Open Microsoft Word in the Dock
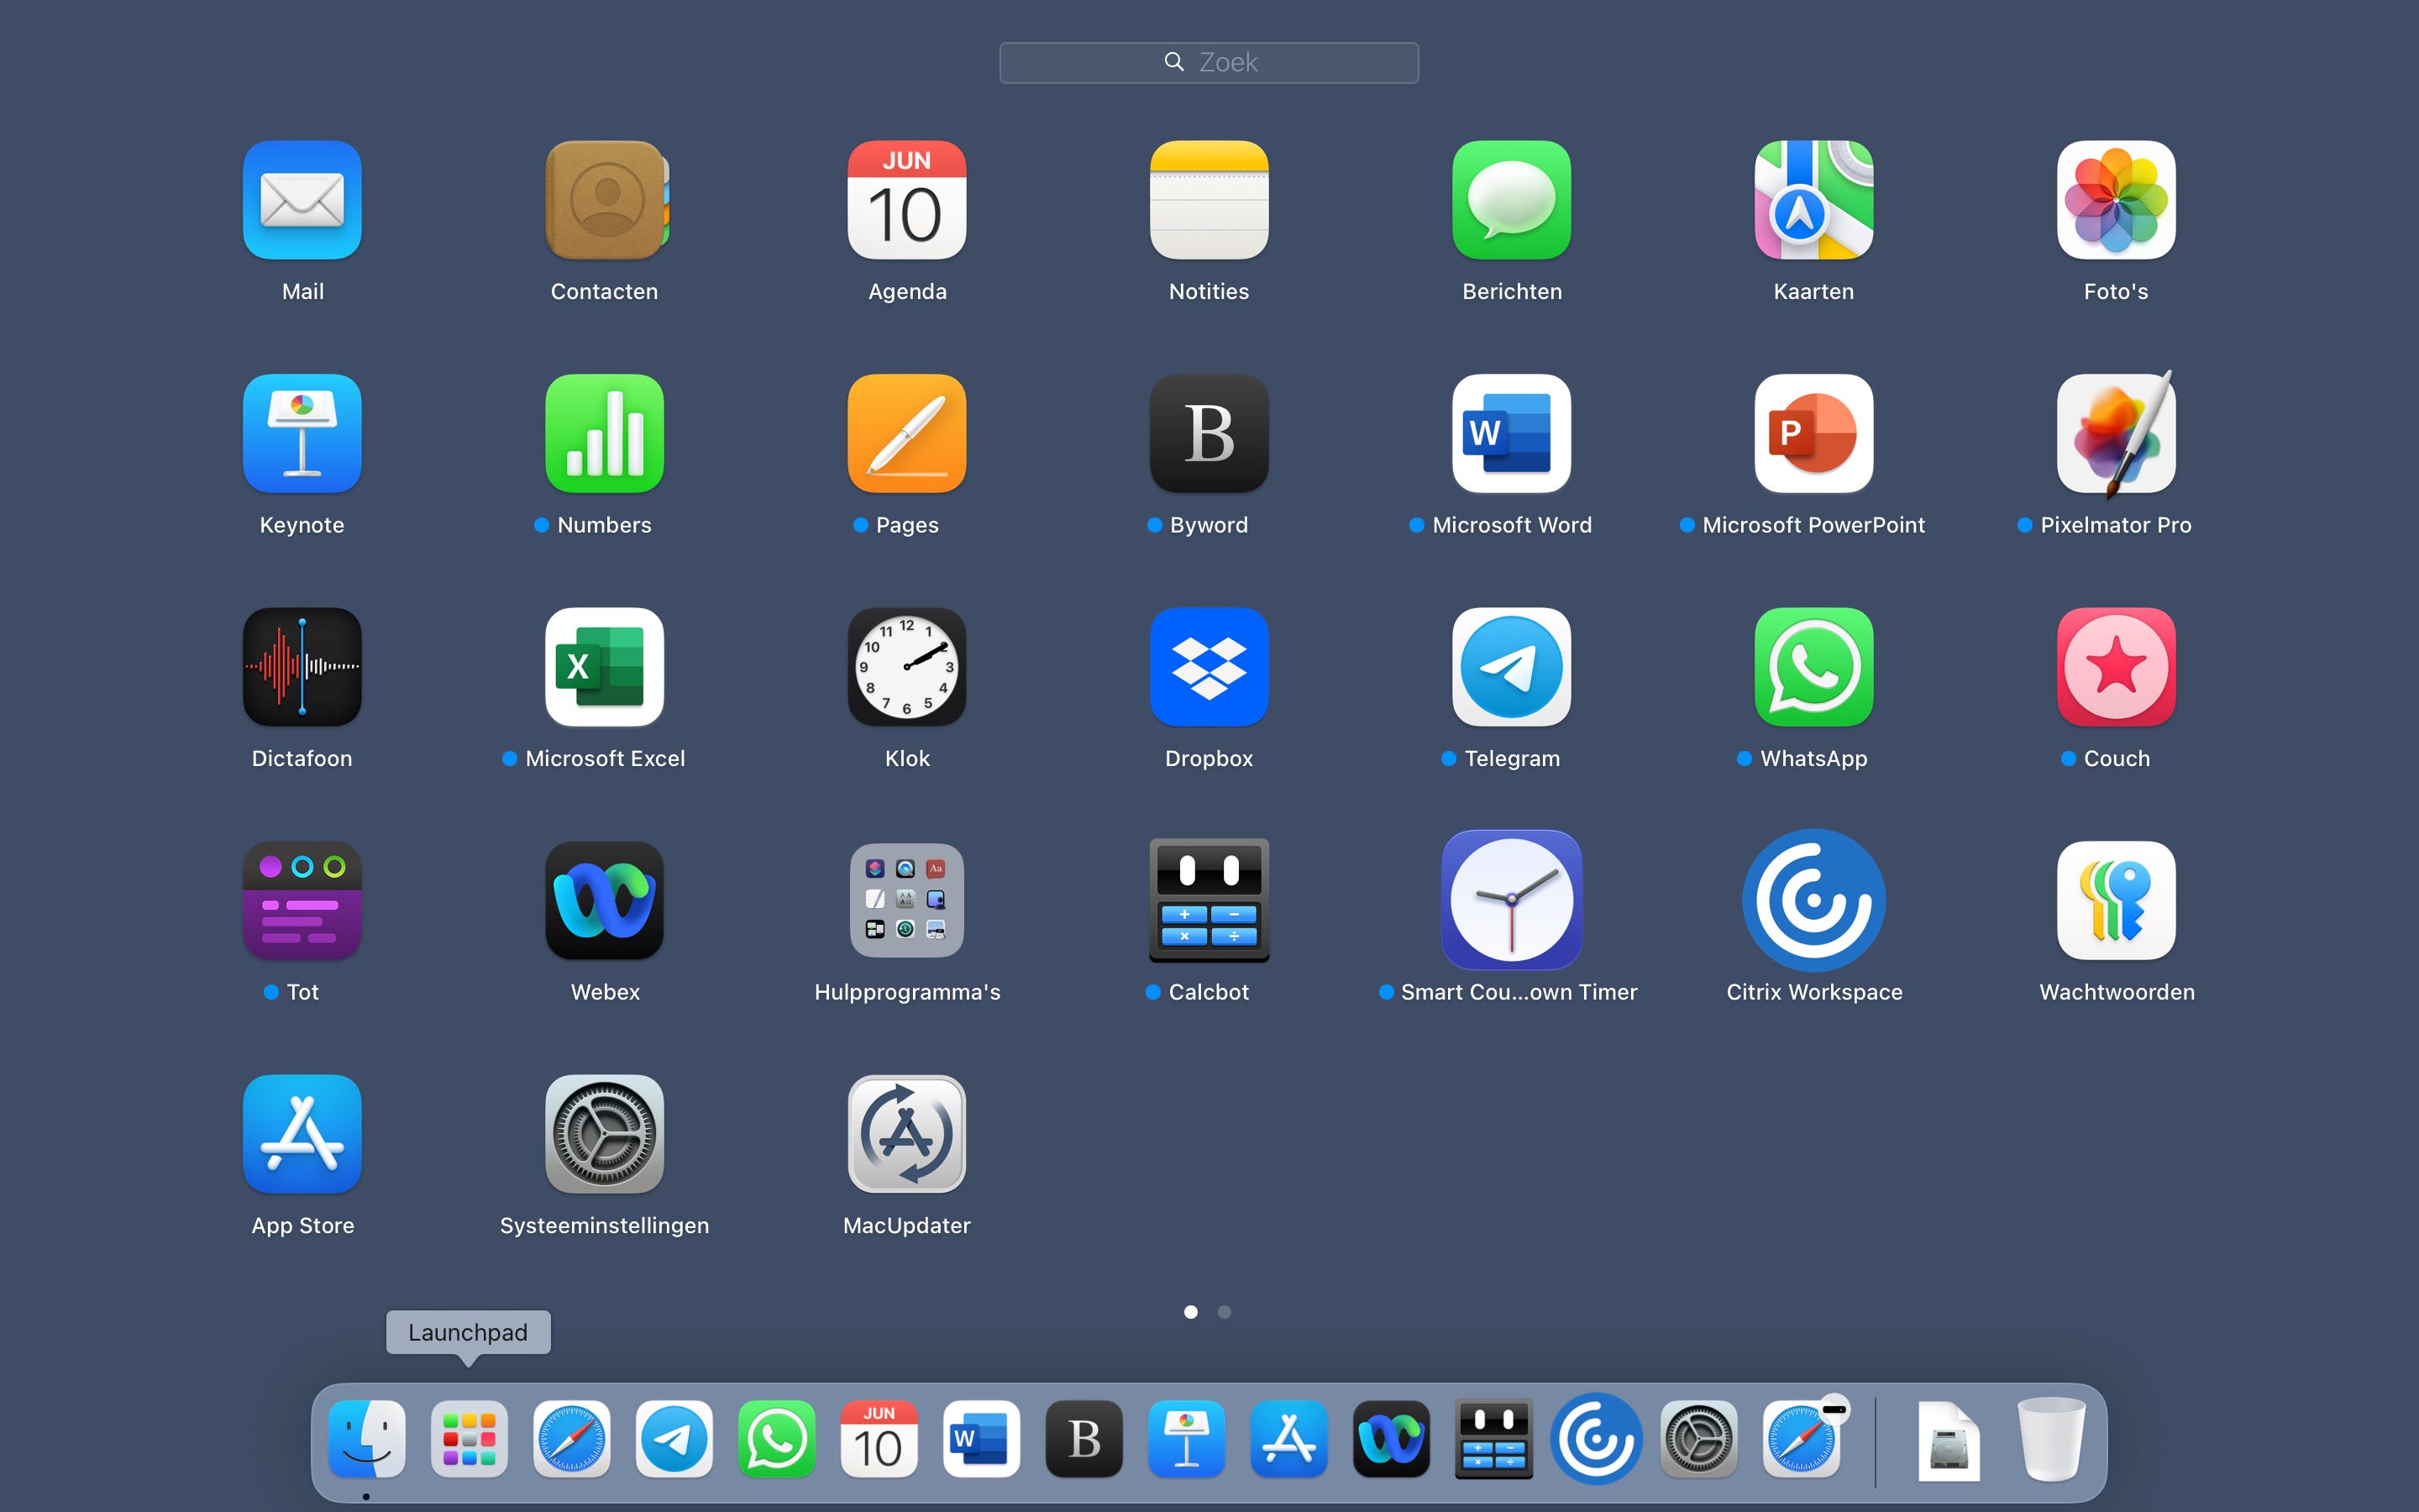 (982, 1439)
